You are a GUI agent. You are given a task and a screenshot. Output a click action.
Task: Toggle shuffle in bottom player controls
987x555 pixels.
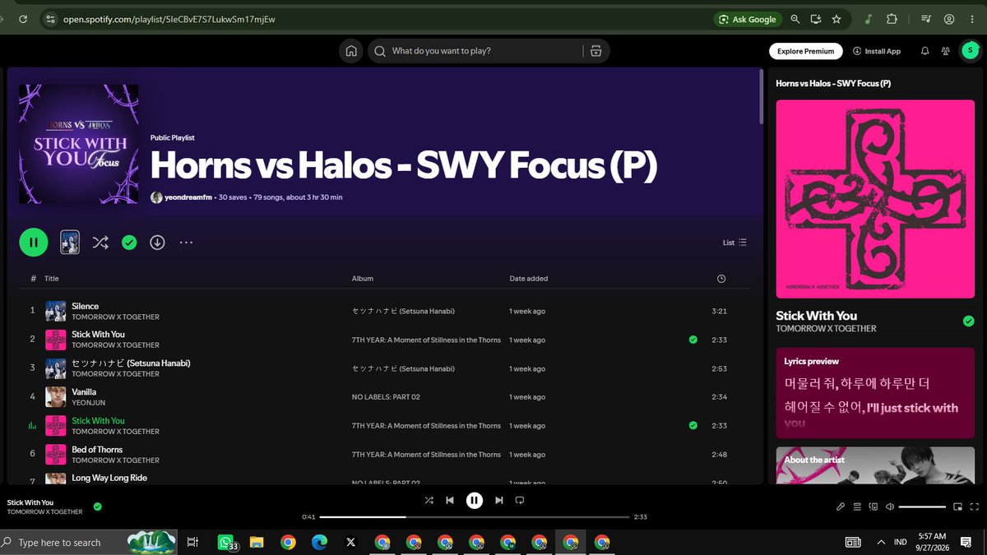click(429, 500)
